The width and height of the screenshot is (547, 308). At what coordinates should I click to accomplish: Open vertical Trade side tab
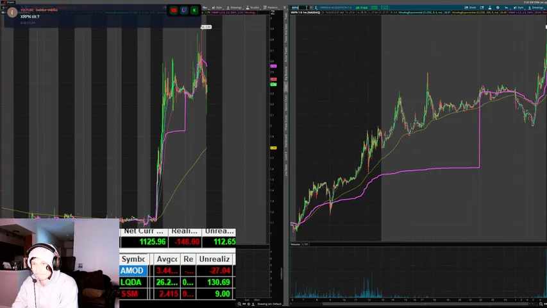(286, 16)
